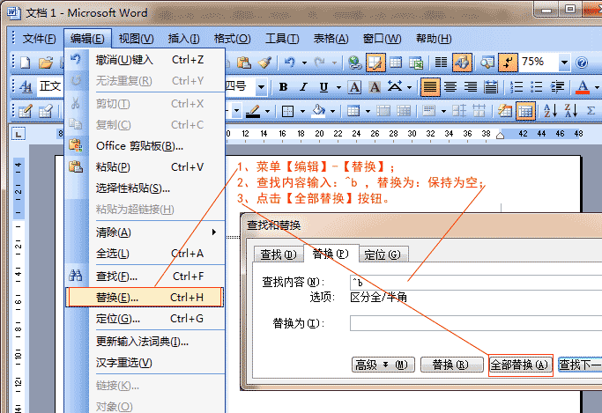Click the Insert Table grid icon
The height and width of the screenshot is (413, 602).
pyautogui.click(x=396, y=63)
